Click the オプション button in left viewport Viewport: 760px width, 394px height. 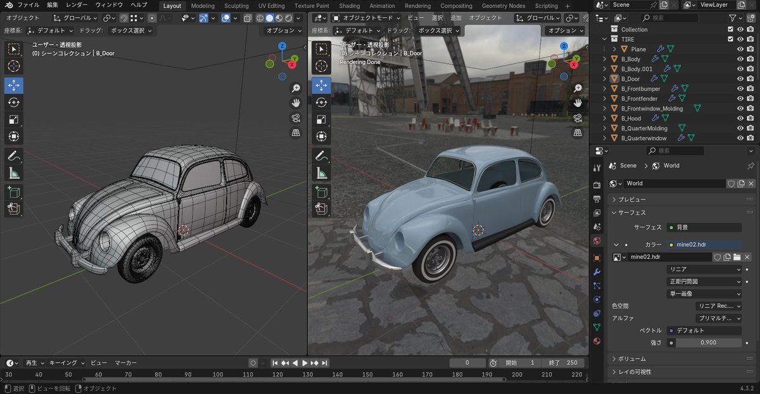click(x=284, y=30)
